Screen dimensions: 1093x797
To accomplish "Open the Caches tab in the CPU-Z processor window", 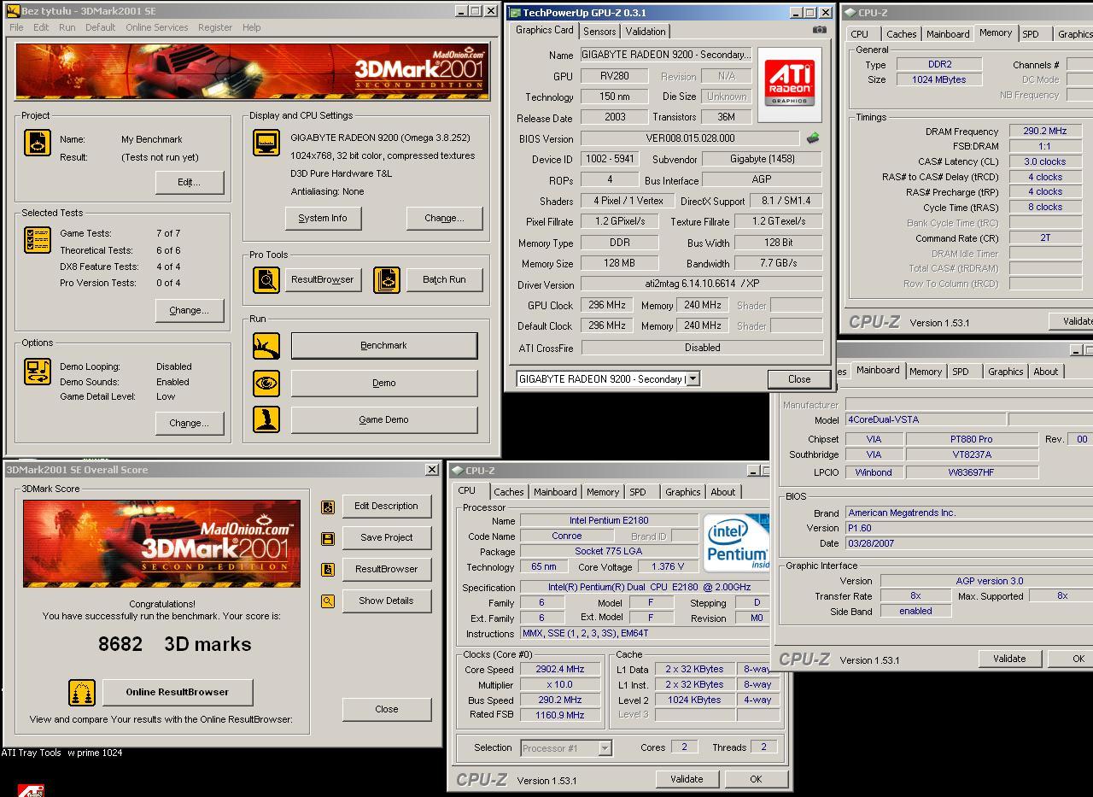I will point(508,492).
